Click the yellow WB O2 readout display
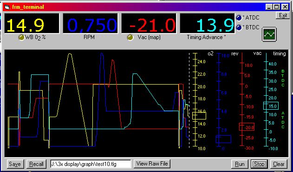 (32, 23)
